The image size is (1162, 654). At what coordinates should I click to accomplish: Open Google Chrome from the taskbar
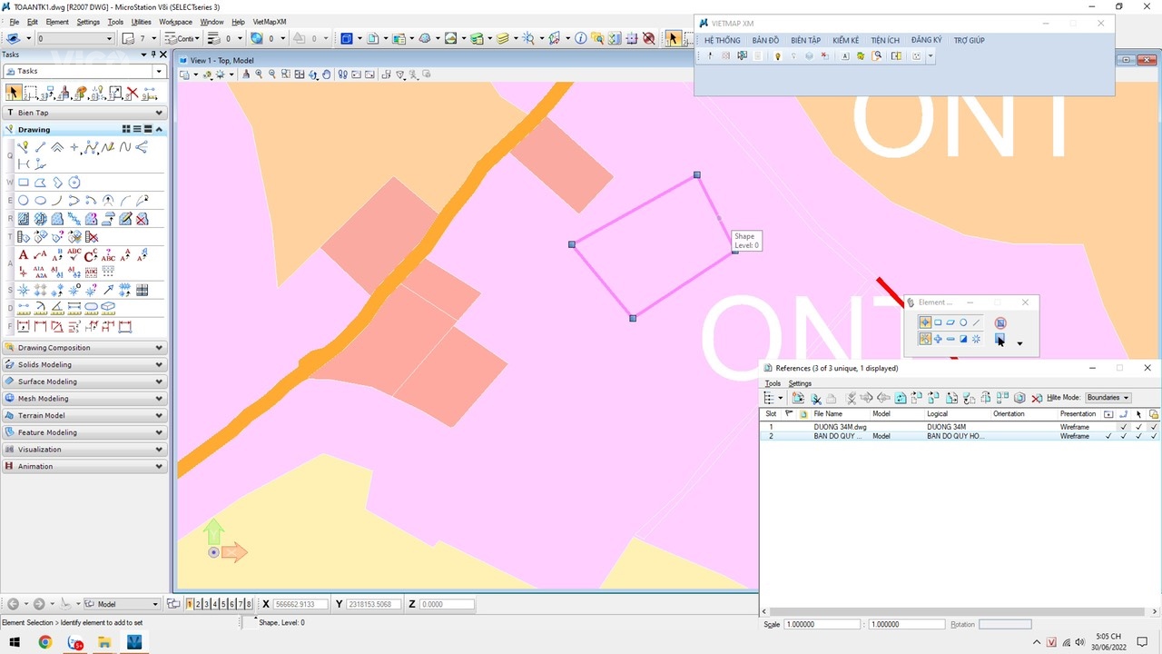pyautogui.click(x=45, y=642)
